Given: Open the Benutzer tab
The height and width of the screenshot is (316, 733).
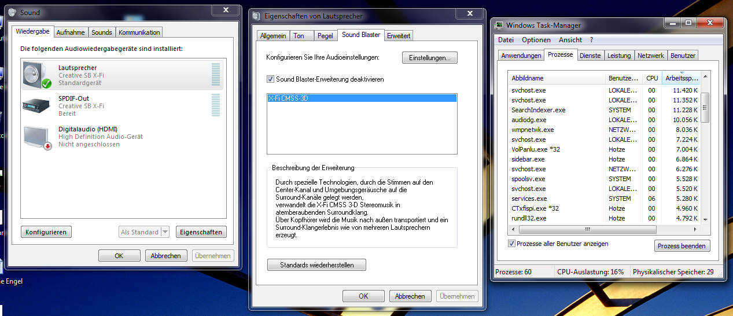Looking at the screenshot, I should click(x=683, y=56).
